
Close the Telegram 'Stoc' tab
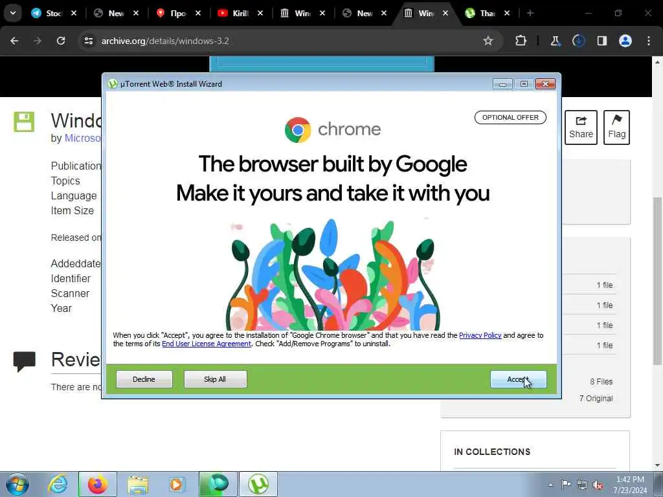(74, 13)
